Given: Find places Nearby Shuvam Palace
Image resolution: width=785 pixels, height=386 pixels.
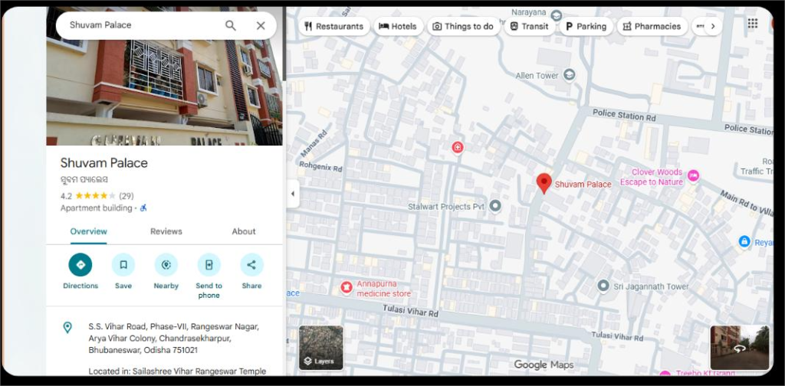Looking at the screenshot, I should click(x=166, y=265).
